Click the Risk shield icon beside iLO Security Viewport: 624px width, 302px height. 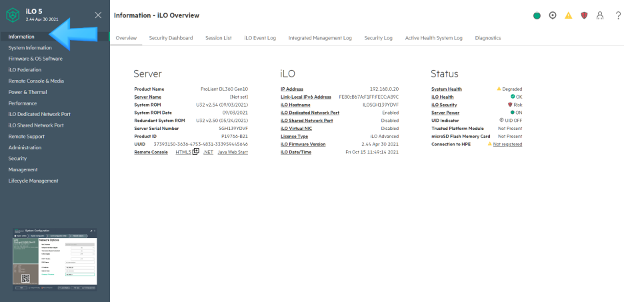(510, 105)
